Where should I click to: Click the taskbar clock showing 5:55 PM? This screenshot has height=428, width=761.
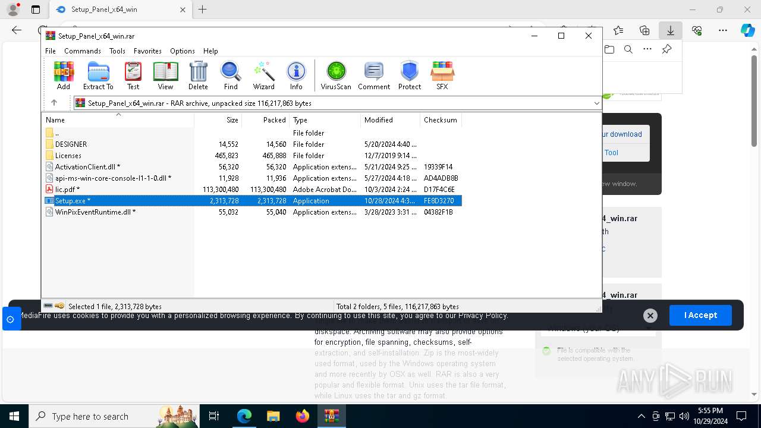coord(710,416)
